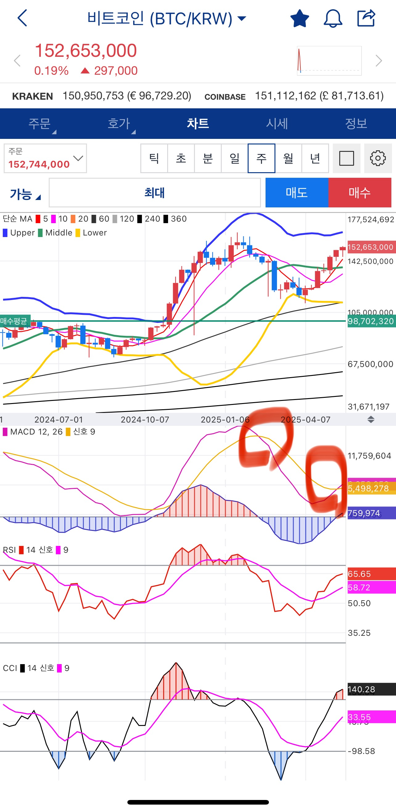
Task: Open the 정보 tab
Action: [356, 123]
